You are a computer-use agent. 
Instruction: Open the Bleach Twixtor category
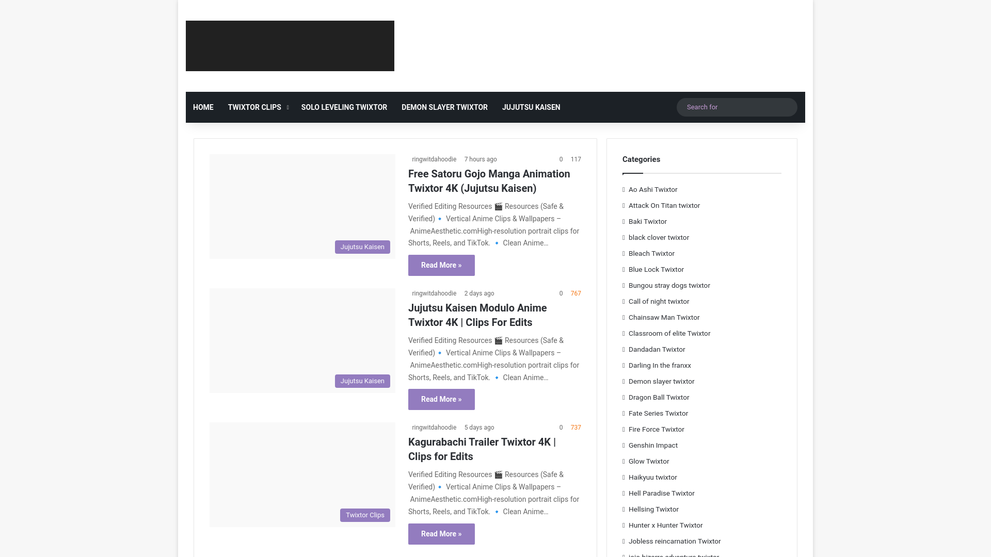point(651,254)
